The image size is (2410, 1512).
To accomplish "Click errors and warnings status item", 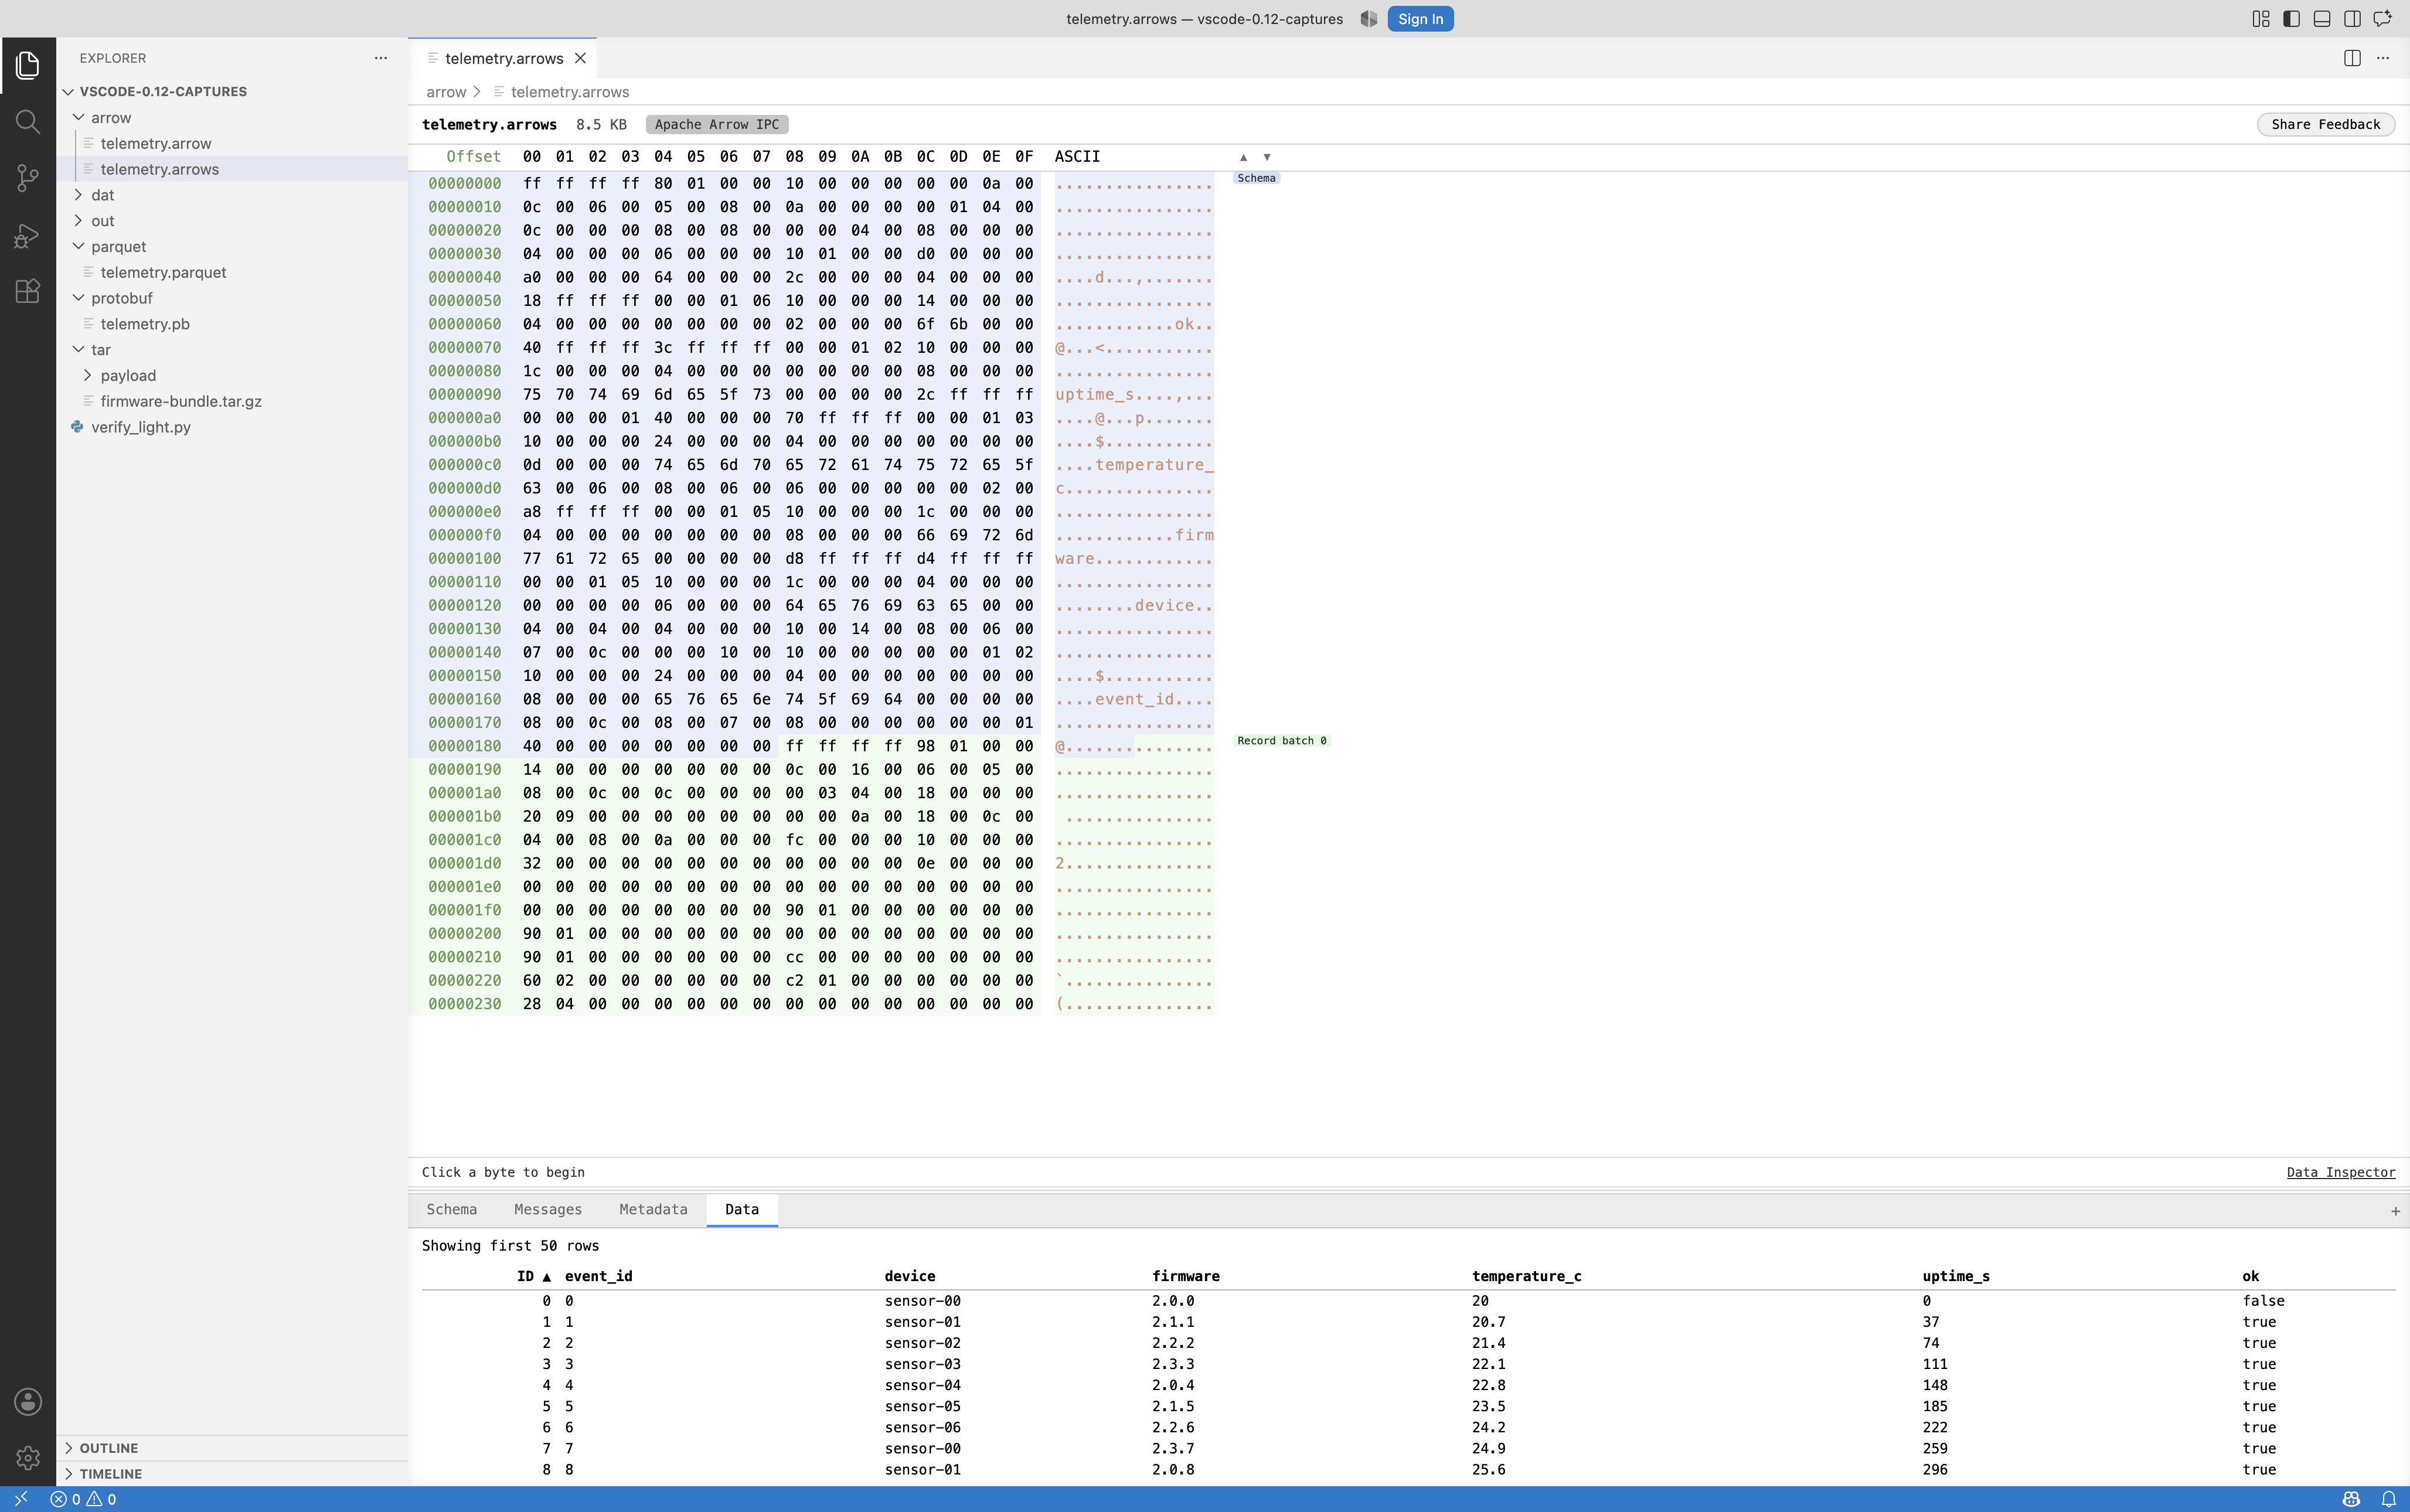I will point(84,1499).
